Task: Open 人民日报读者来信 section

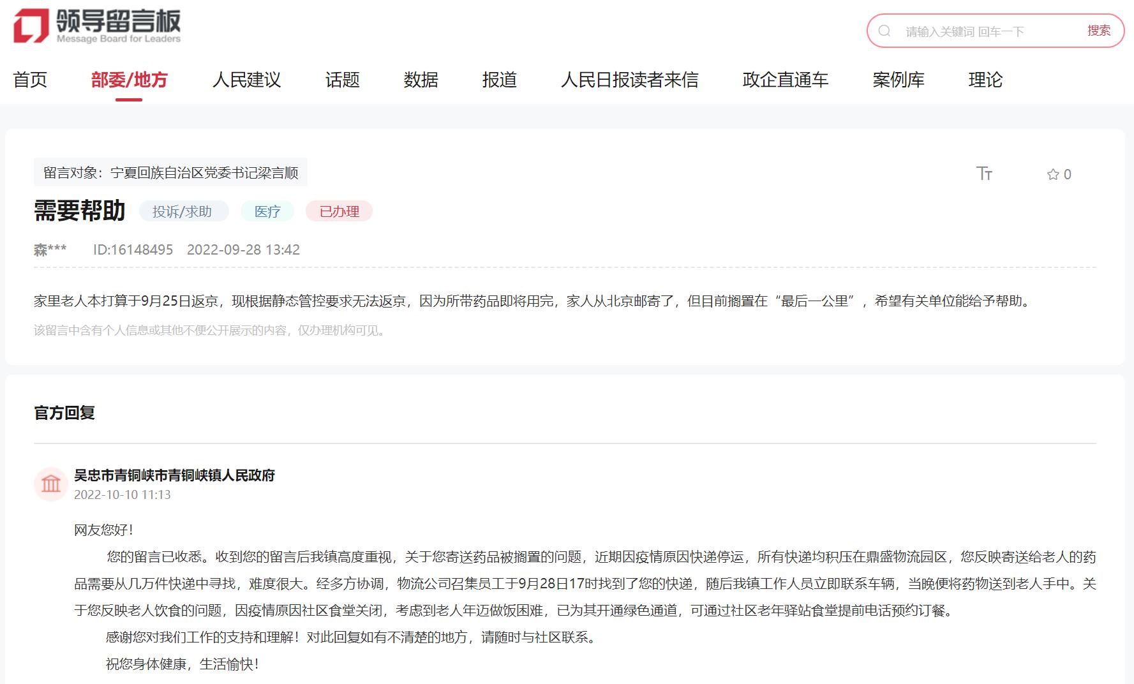Action: click(629, 80)
